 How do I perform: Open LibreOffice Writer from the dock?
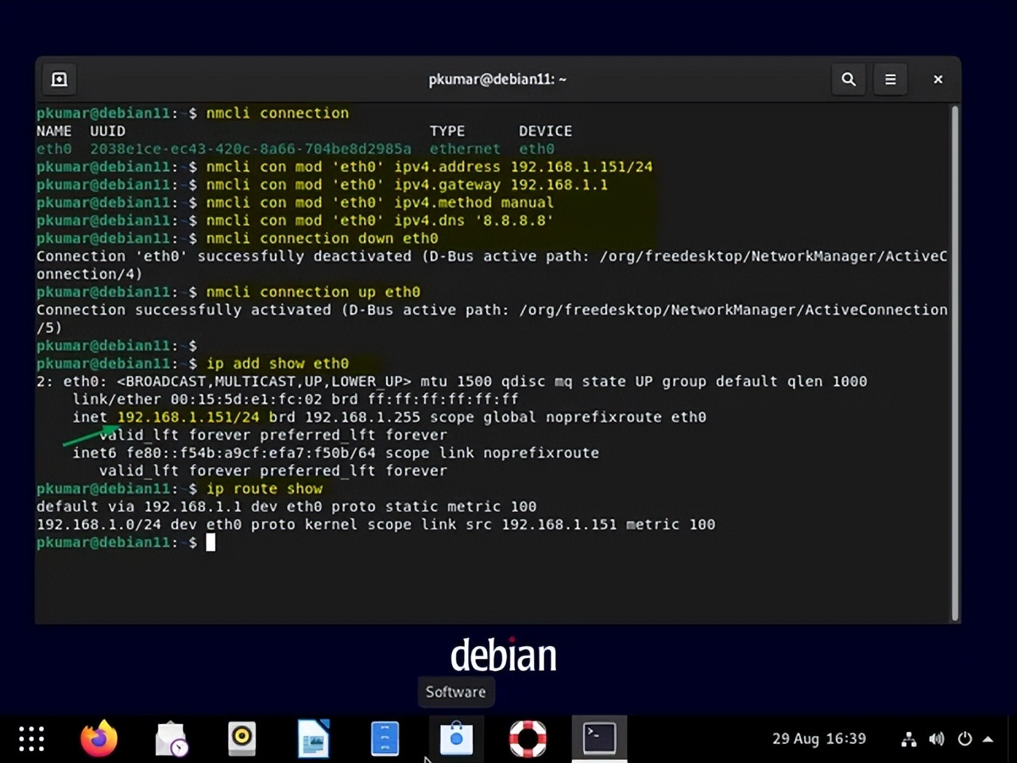pos(313,738)
